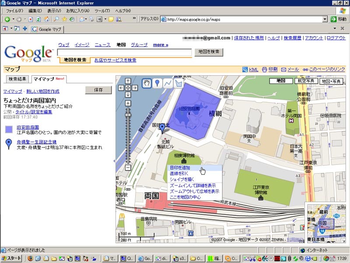Click the blue plus add-tab icon

coord(25,28)
